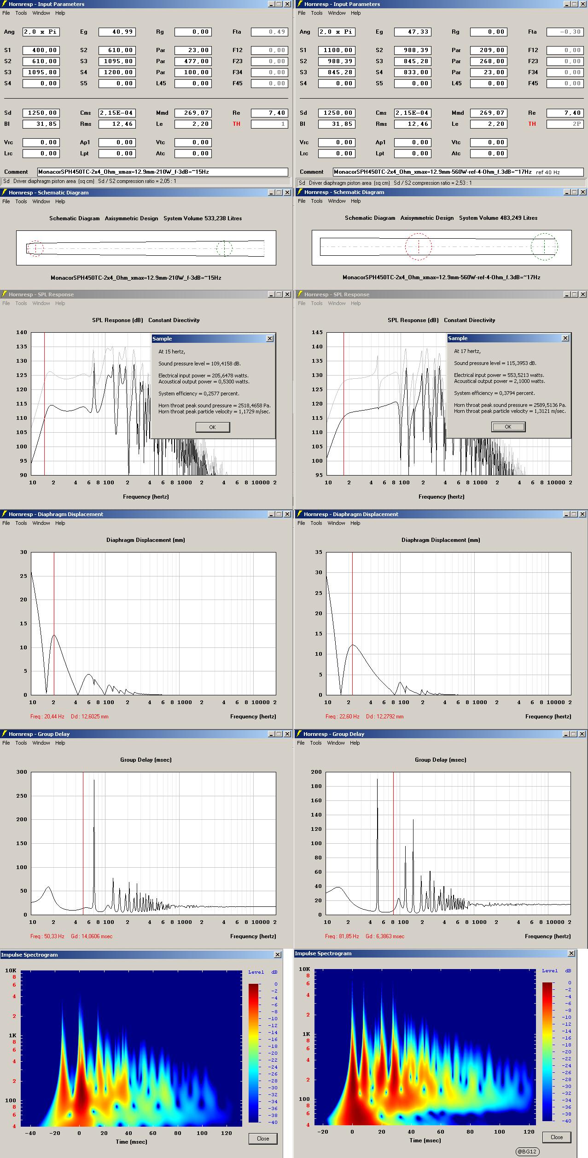
Task: Click Par field showing 268,00
Action: 489,61
